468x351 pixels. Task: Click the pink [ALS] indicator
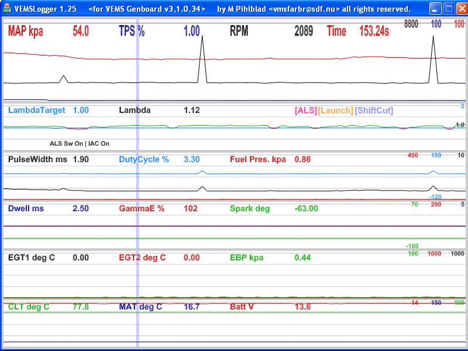click(305, 111)
